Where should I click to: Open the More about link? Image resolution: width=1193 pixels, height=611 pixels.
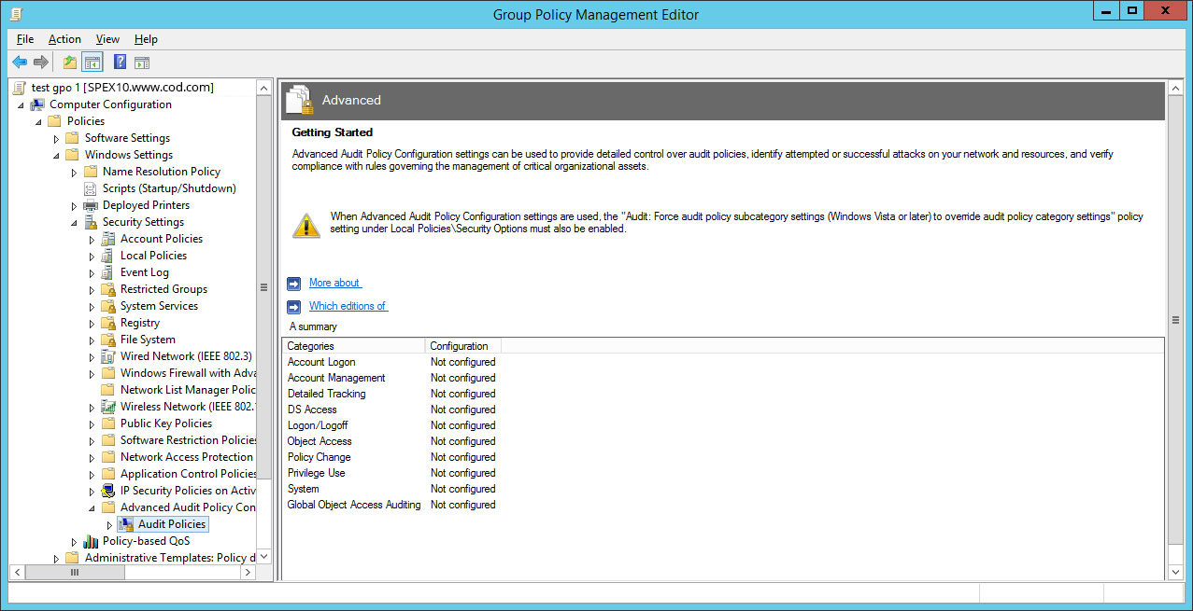pos(334,283)
